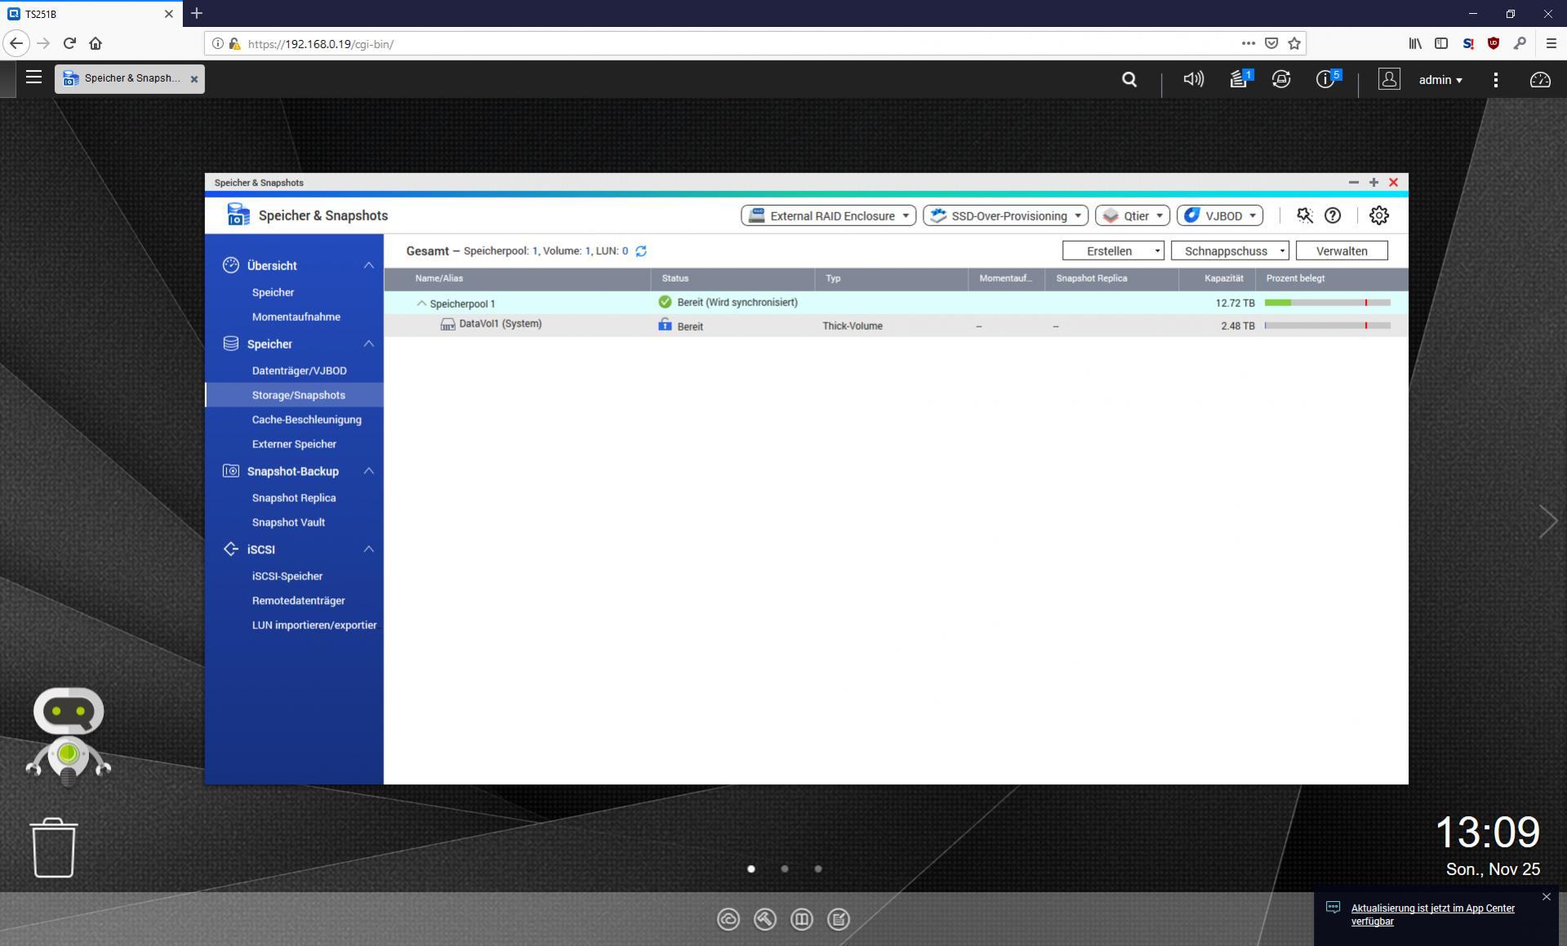Open Datenträger/VJBOD in sidebar
Image resolution: width=1567 pixels, height=946 pixels.
point(299,371)
